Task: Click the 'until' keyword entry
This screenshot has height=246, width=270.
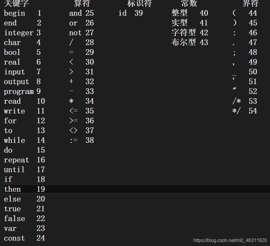Action: pos(14,170)
